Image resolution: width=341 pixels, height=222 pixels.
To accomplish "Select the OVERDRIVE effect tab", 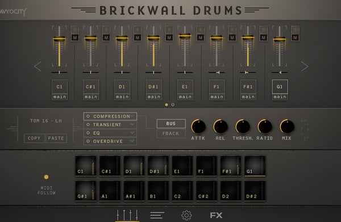I will click(x=110, y=141).
